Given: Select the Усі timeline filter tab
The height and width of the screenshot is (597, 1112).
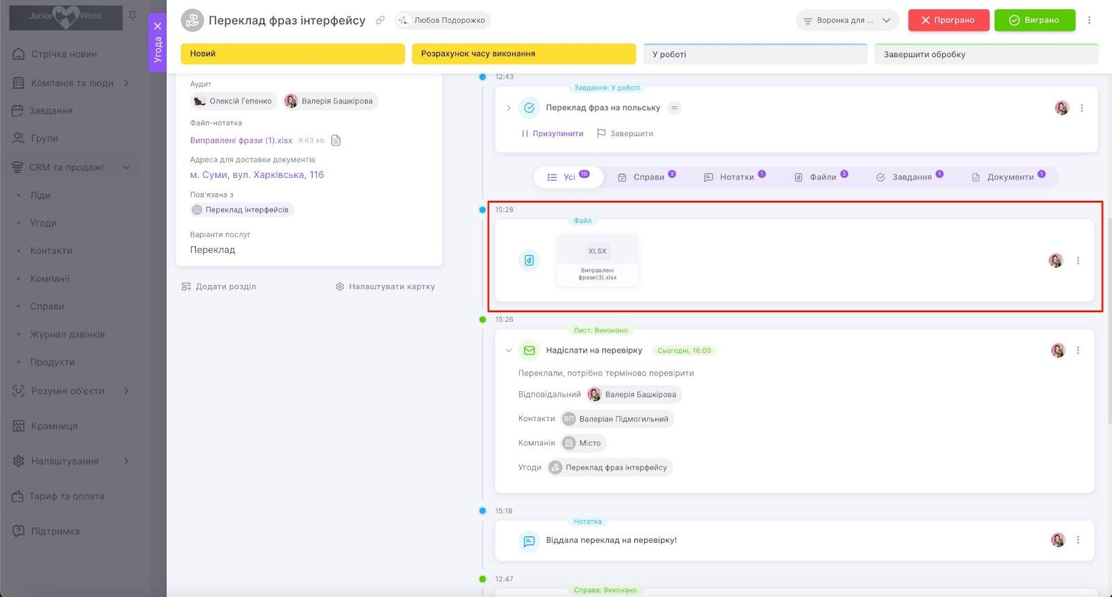Looking at the screenshot, I should [x=569, y=177].
